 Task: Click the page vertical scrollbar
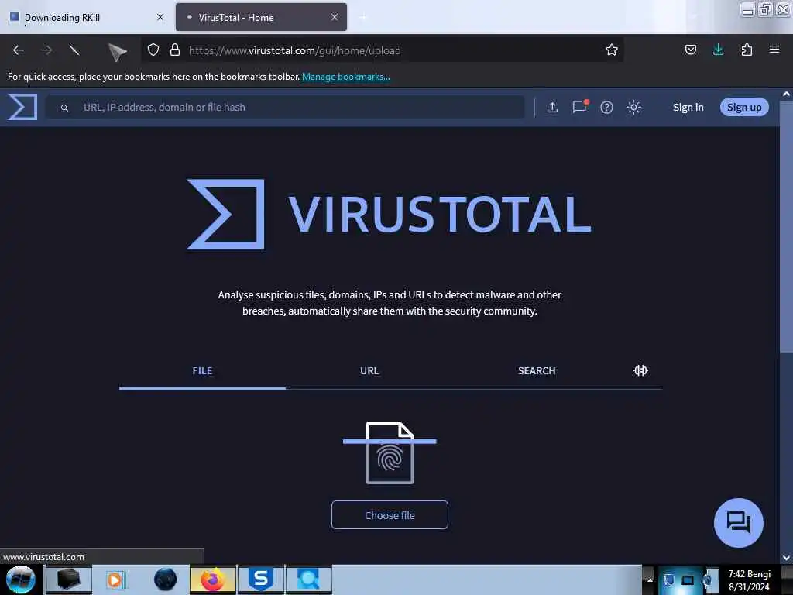click(x=786, y=227)
